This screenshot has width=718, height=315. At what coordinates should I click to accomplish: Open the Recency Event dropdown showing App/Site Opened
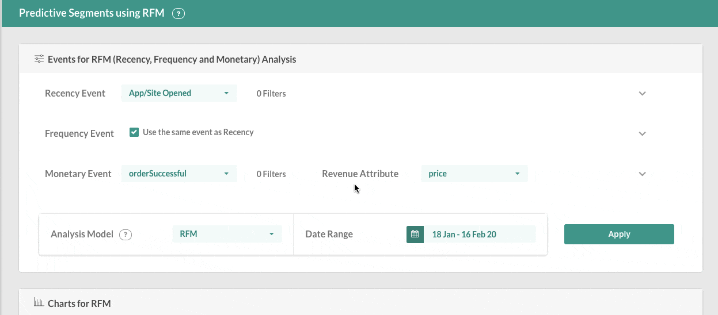[179, 93]
